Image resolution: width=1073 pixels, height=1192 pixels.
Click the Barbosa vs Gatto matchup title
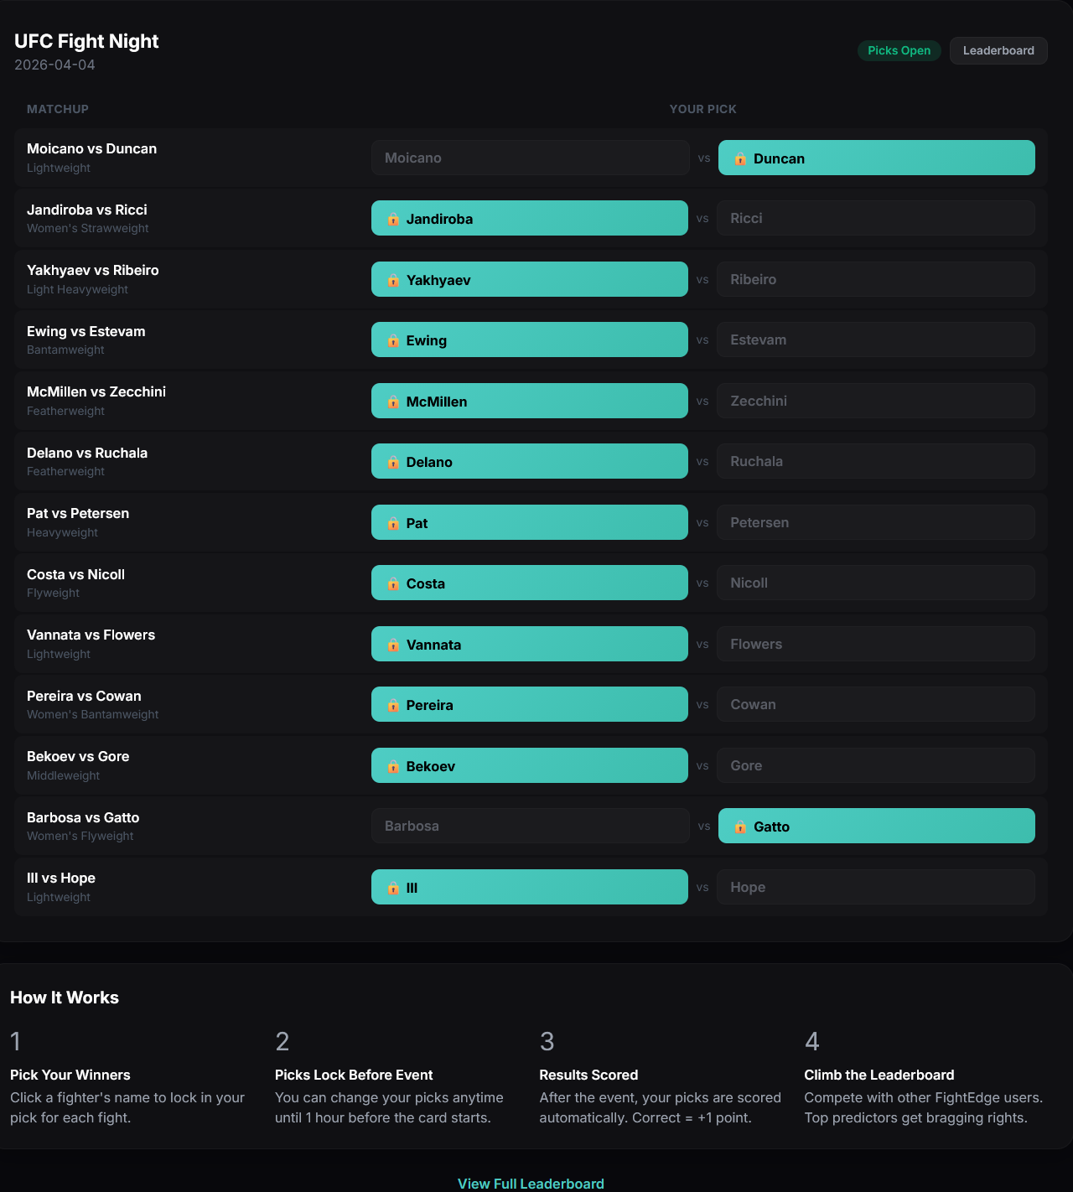tap(83, 817)
